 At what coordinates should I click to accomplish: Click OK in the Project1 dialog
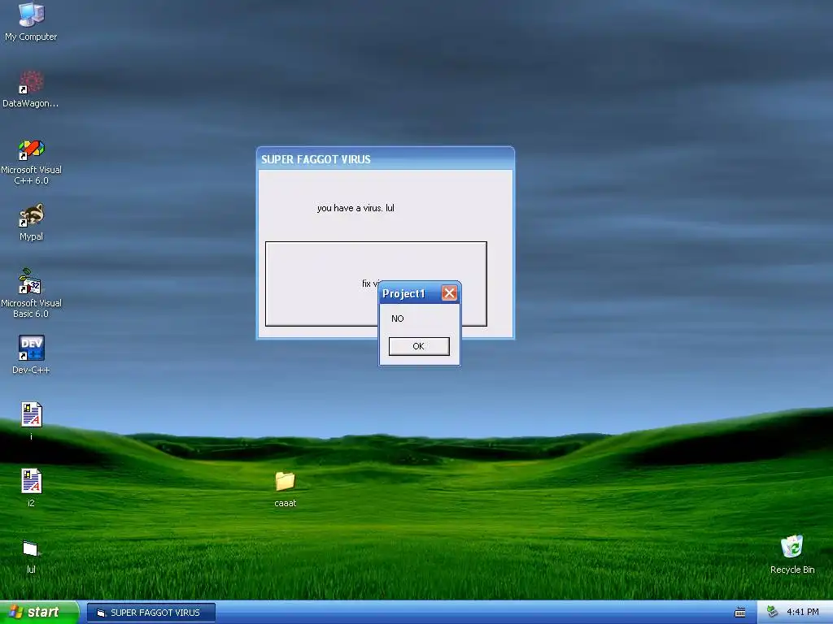[x=419, y=346]
